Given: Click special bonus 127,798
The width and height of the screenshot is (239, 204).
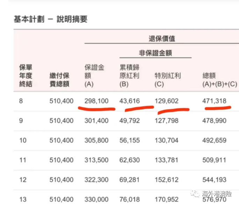Looking at the screenshot, I should (167, 121).
